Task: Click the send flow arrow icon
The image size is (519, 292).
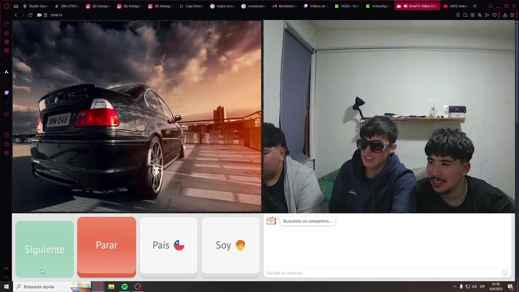Action: [487, 15]
